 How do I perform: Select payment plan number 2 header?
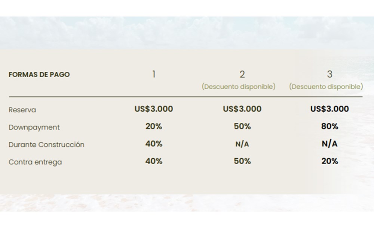[x=242, y=74]
